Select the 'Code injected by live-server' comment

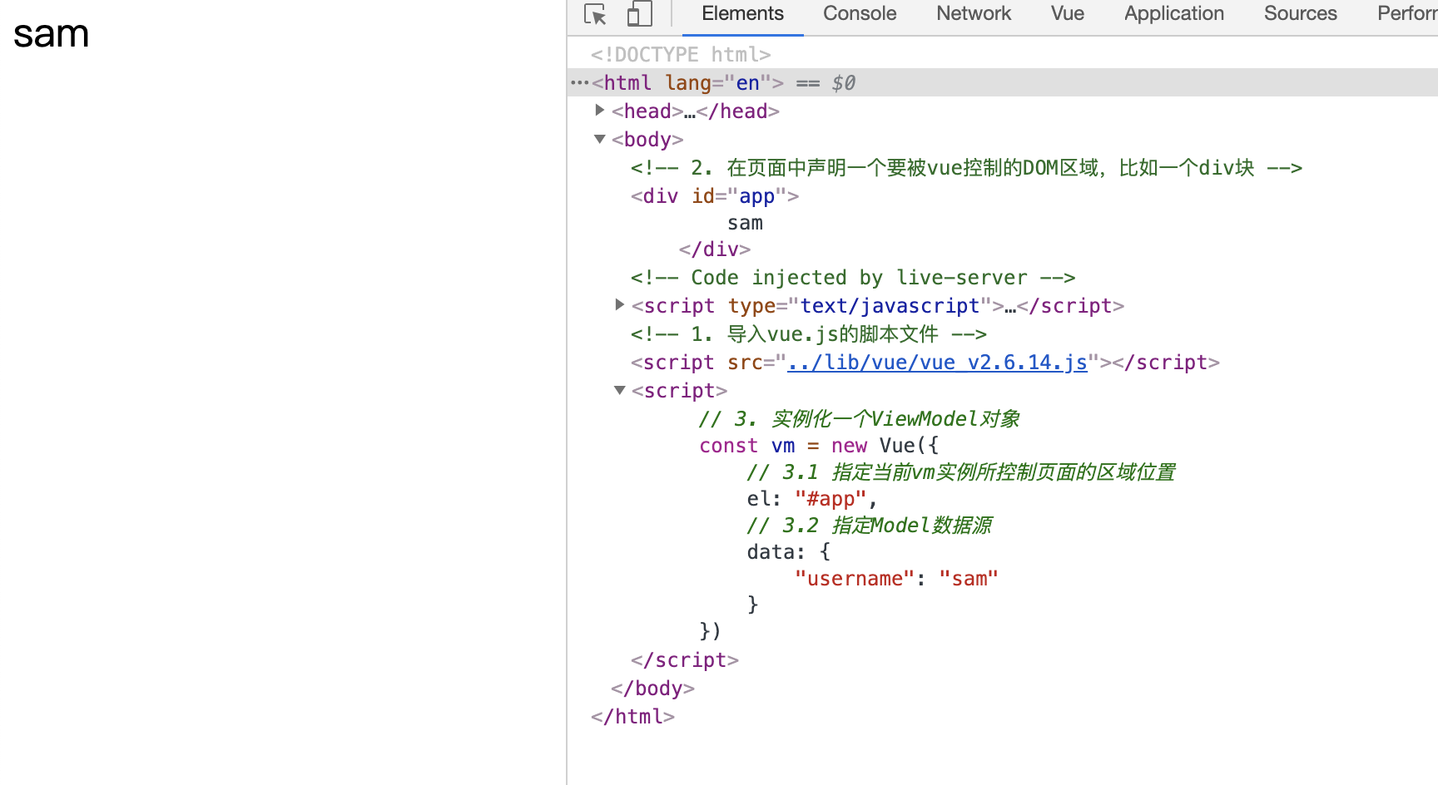(853, 278)
